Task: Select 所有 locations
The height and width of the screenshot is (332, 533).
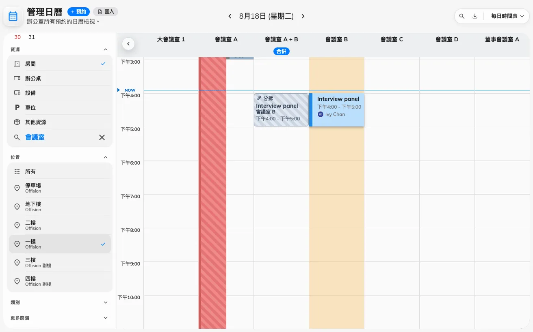Action: click(x=60, y=171)
